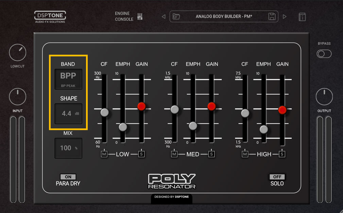Viewport: 343px width, 213px height.
Task: Click the HIGH band label
Action: click(x=264, y=154)
